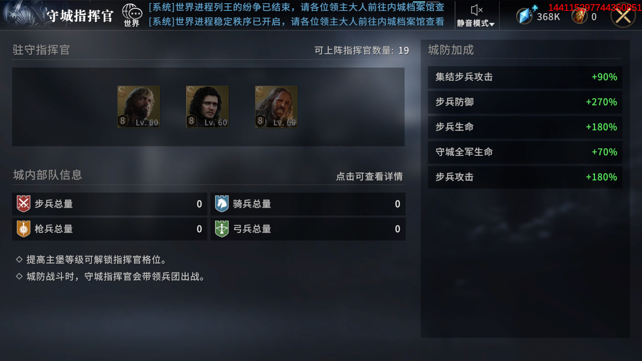Click the infantry shield icon
642x361 pixels.
[24, 204]
